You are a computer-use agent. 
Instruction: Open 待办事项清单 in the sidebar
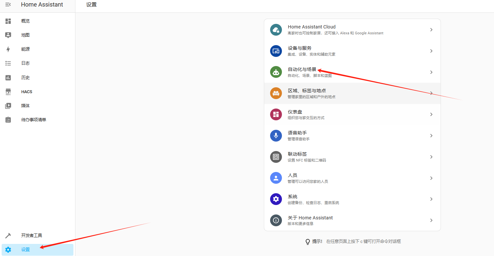[33, 120]
